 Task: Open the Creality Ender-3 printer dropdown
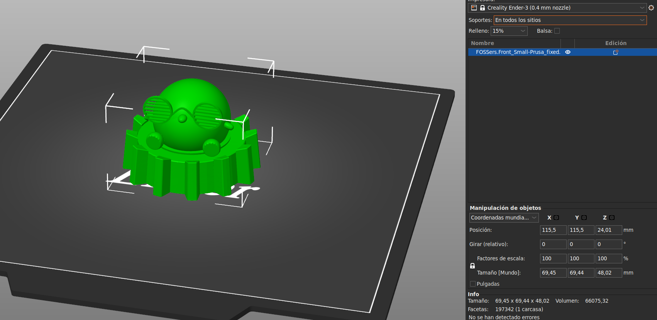557,8
